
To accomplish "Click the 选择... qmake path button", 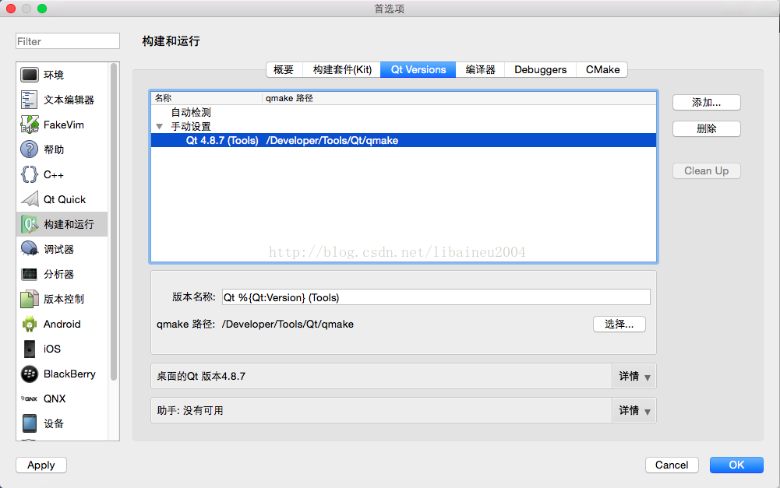I will [x=619, y=324].
